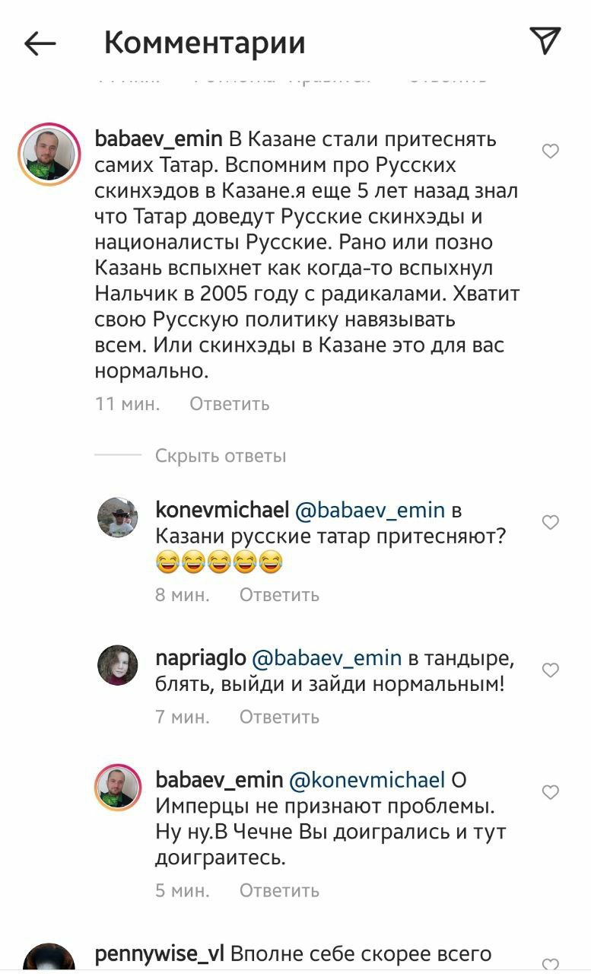Open konevmichael's profile picture
This screenshot has height=974, width=591.
tap(118, 517)
